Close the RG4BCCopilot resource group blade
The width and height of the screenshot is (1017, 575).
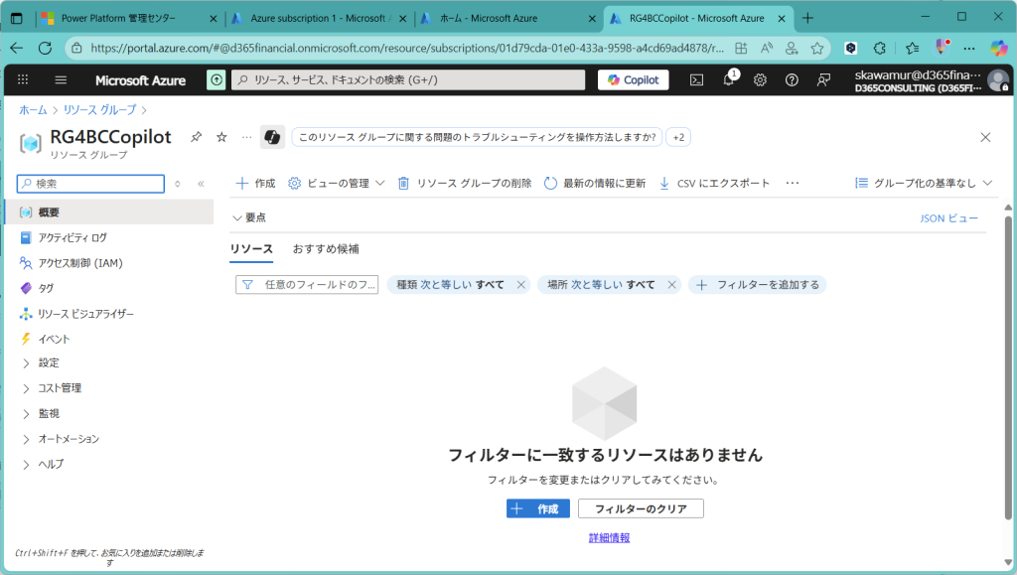pyautogui.click(x=985, y=137)
